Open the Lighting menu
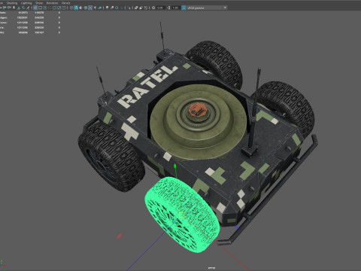 click(x=26, y=3)
